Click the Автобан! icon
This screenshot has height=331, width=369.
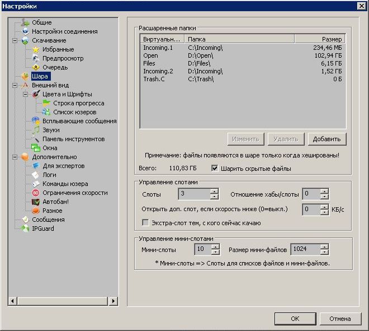(x=36, y=202)
